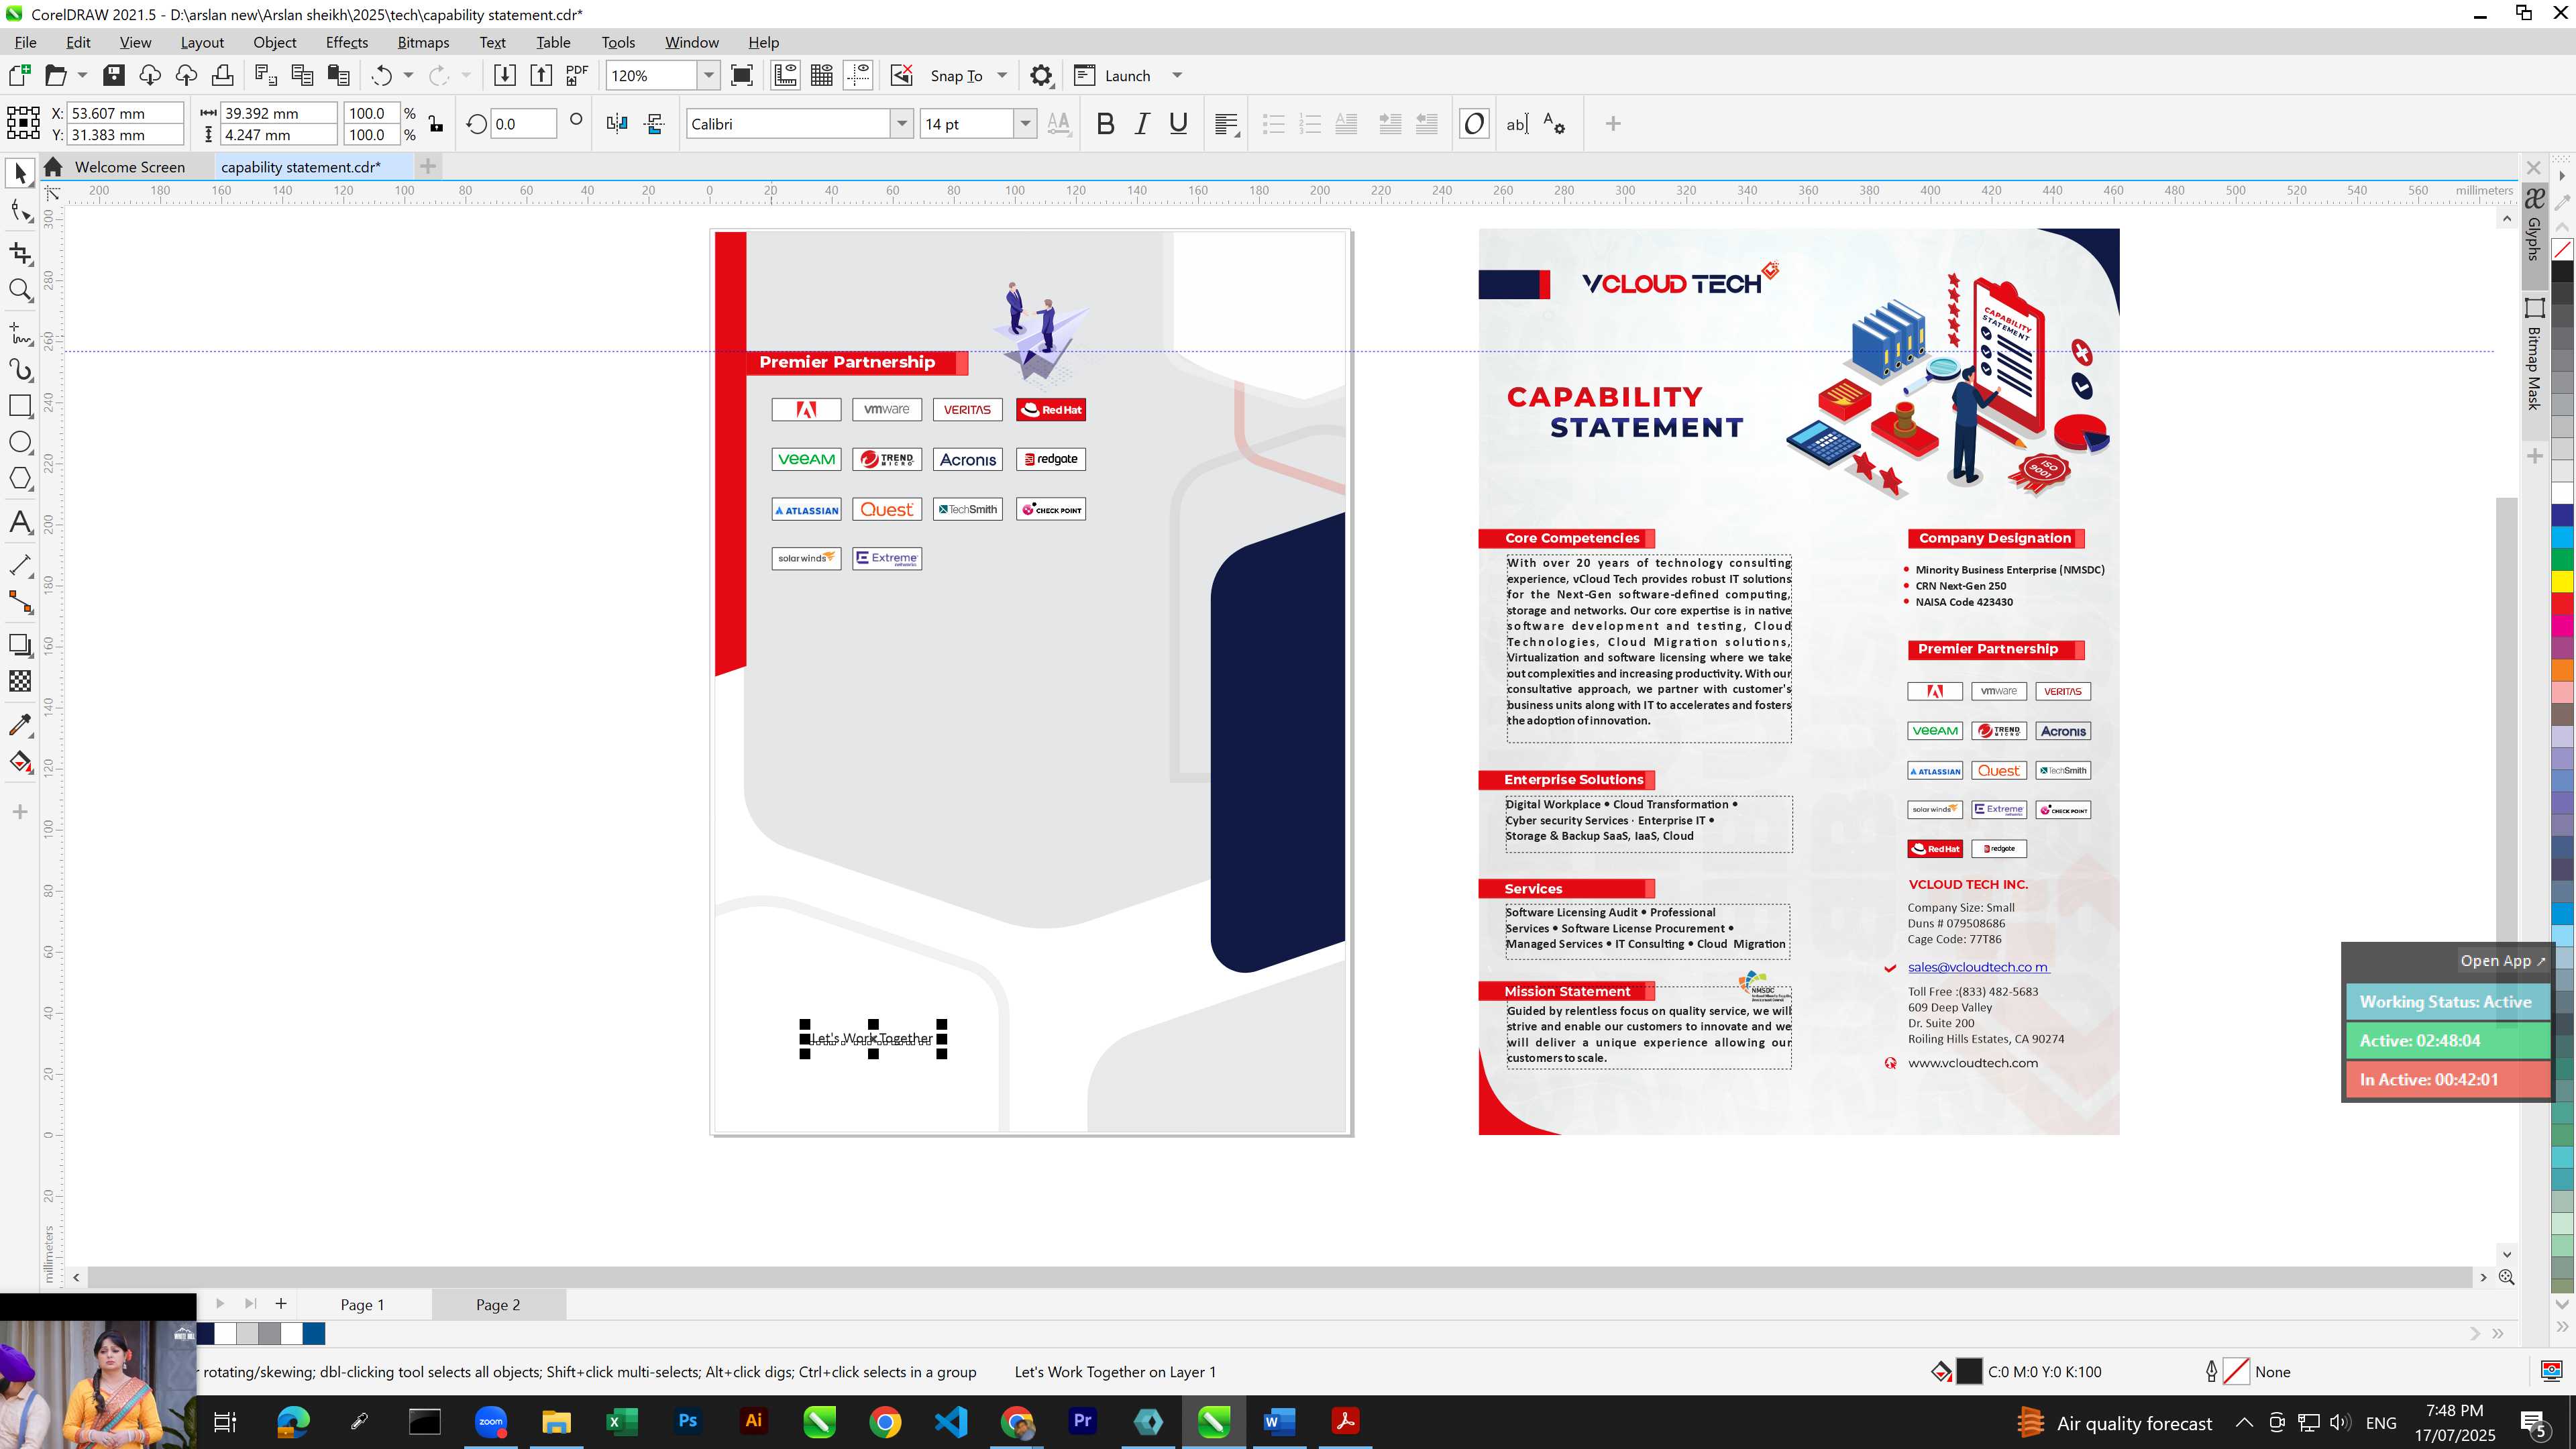Click the X position input field
Screen dimensions: 2576x1449
(x=125, y=113)
